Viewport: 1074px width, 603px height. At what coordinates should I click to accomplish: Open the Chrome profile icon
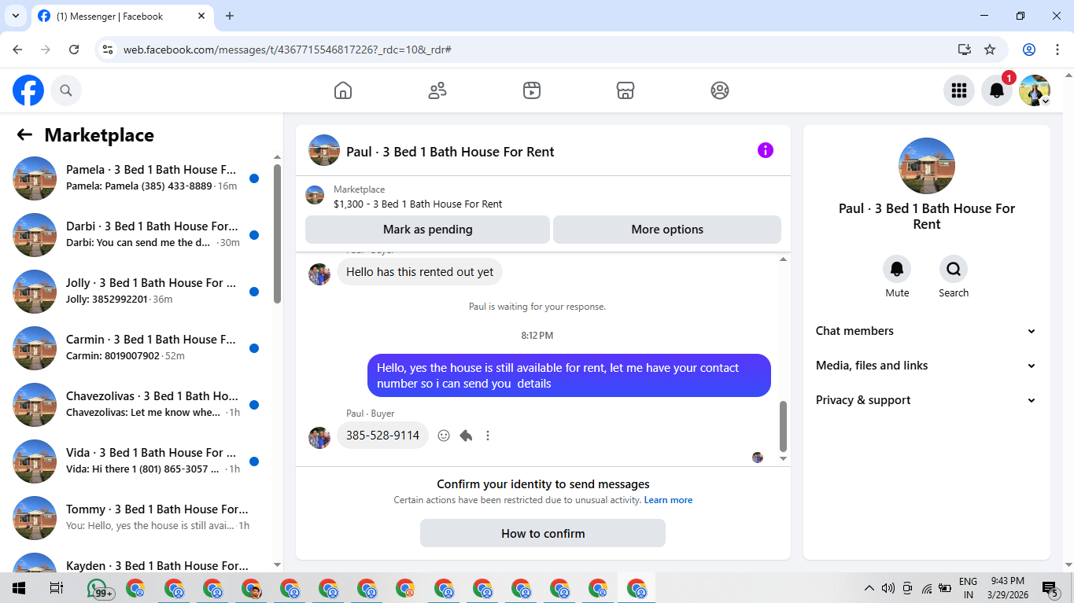pos(1029,50)
